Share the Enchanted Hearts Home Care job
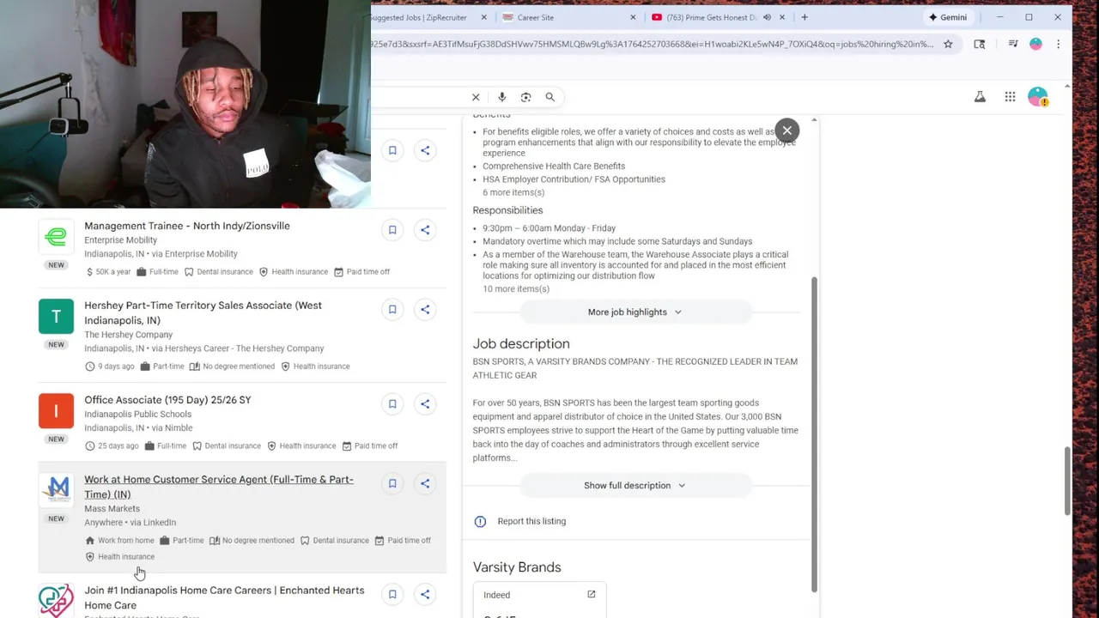 (x=425, y=594)
